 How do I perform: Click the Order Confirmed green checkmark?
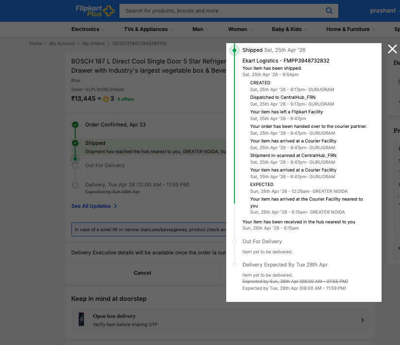pyautogui.click(x=75, y=125)
